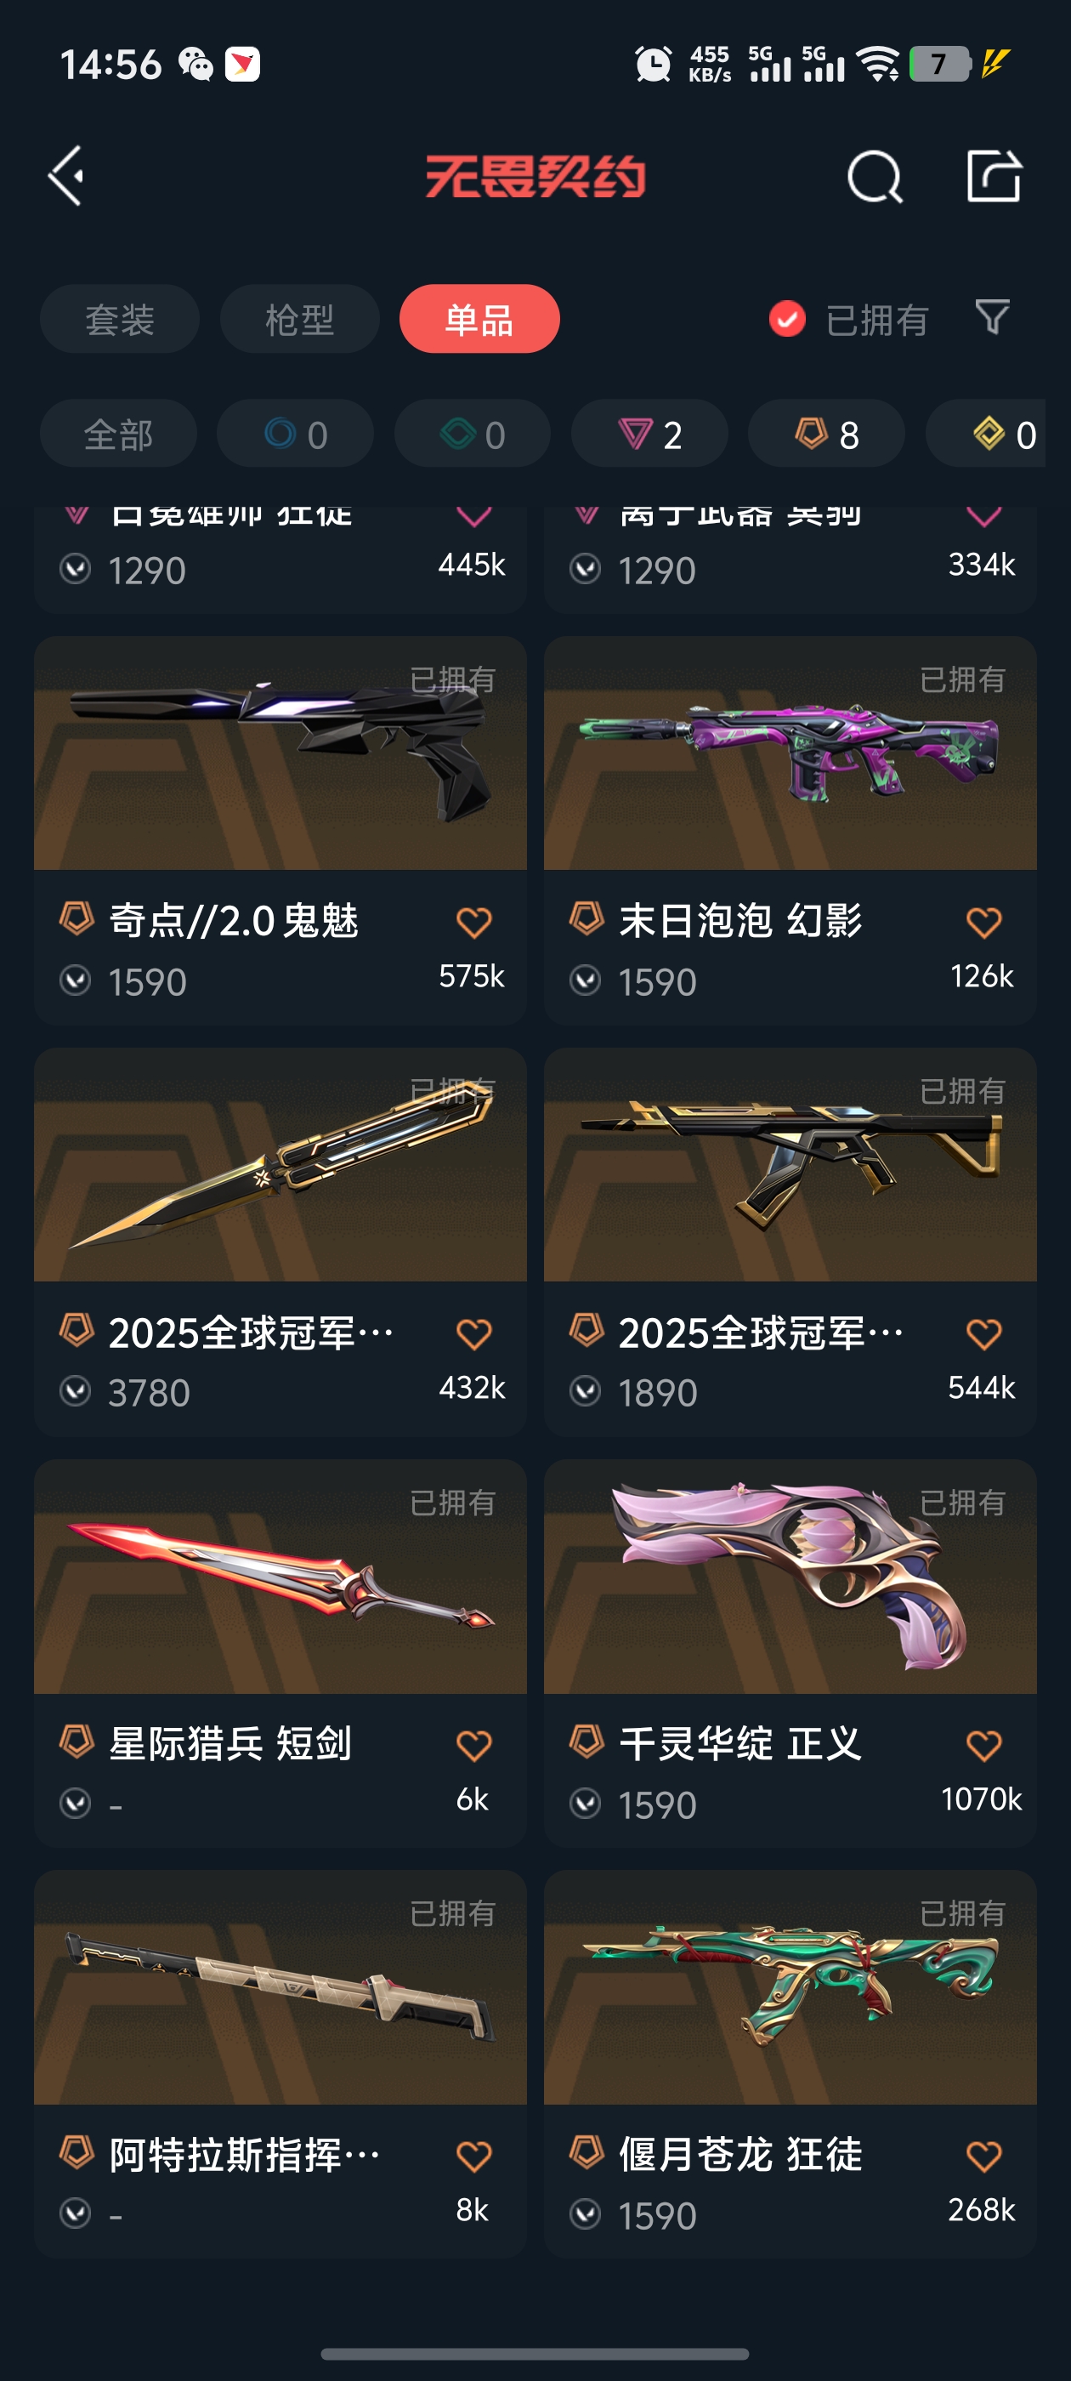Open 2025全球冠军 knife priced 3780
This screenshot has width=1071, height=2381.
tap(280, 1242)
